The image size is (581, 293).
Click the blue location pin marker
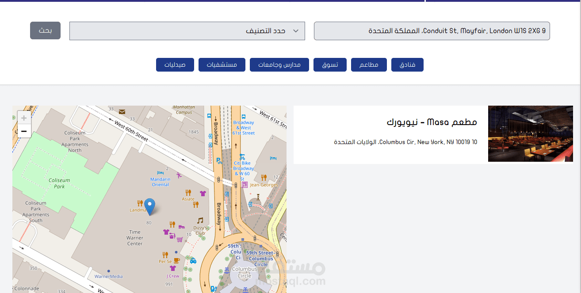[150, 207]
